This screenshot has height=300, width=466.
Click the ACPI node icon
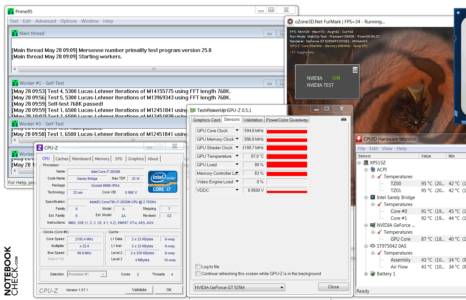pos(373,170)
